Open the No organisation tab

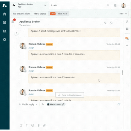(x=21, y=14)
